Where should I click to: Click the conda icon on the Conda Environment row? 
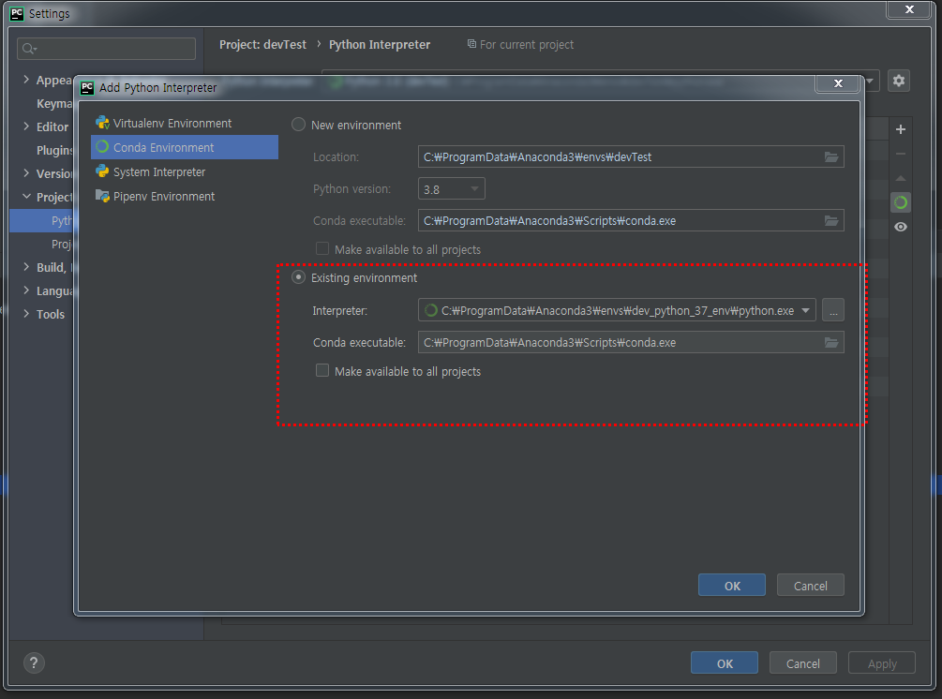coord(102,146)
